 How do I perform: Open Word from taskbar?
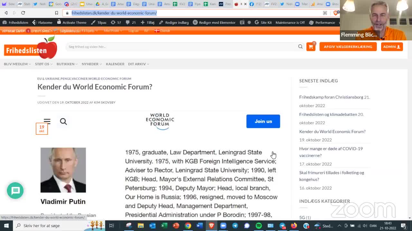tap(200, 226)
